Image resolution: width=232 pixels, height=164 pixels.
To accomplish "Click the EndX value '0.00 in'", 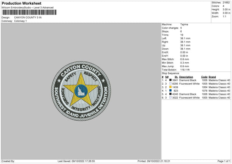I will click(x=184, y=52).
